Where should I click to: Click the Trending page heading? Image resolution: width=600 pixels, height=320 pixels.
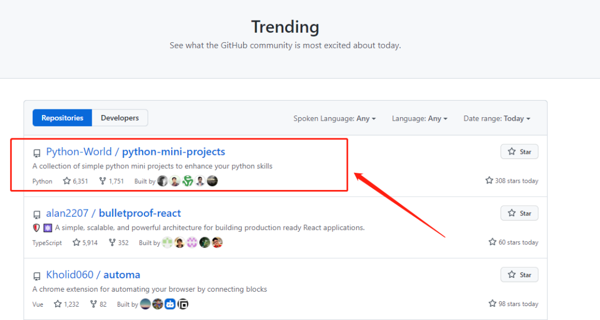pyautogui.click(x=285, y=27)
